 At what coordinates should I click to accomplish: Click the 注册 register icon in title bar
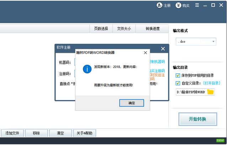pos(159,5)
